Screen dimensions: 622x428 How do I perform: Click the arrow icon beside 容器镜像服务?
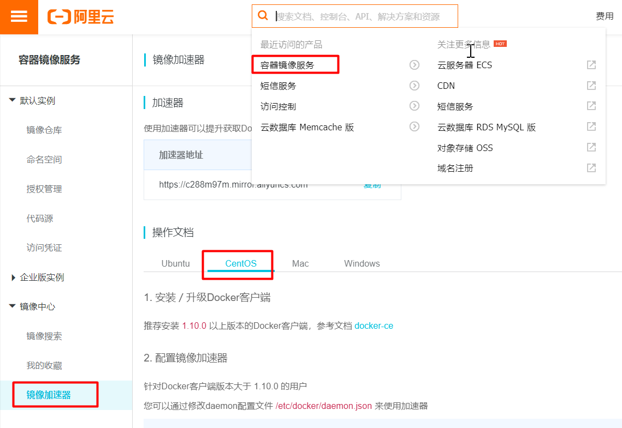414,65
